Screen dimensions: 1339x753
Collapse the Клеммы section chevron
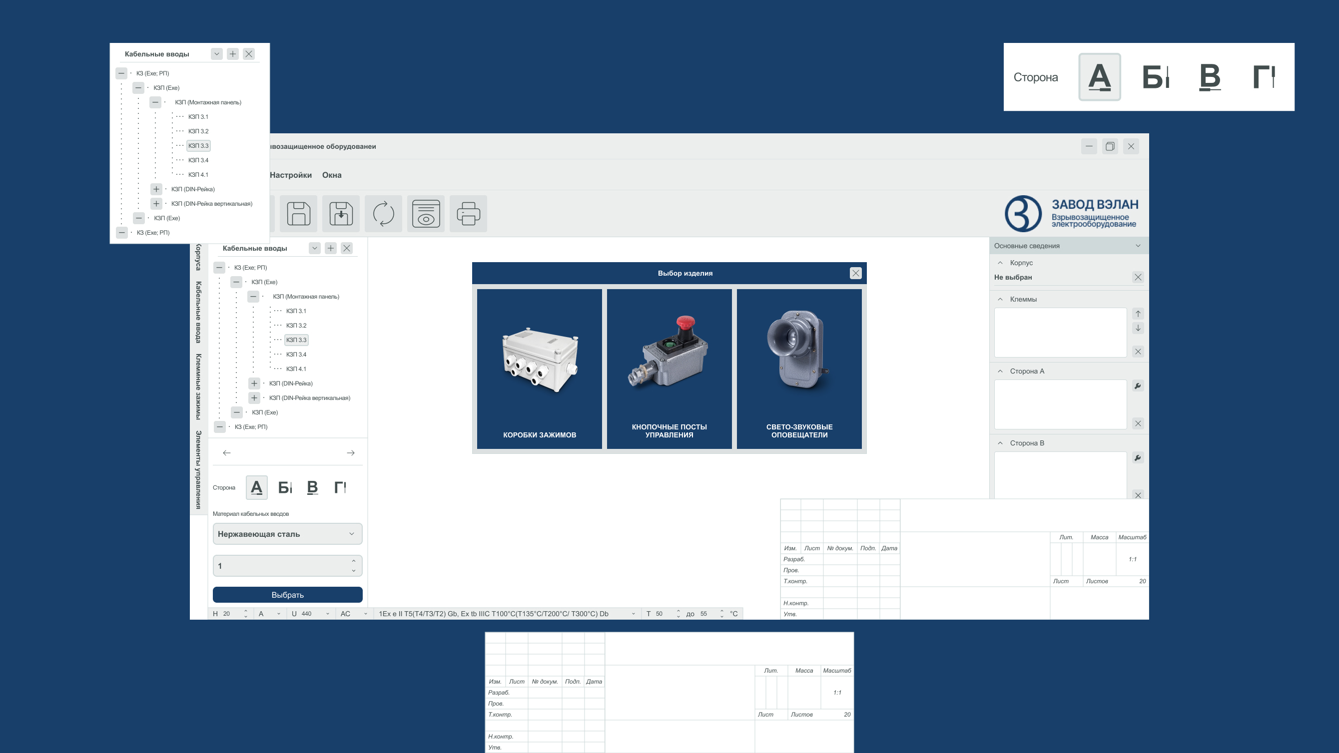[x=1000, y=299]
